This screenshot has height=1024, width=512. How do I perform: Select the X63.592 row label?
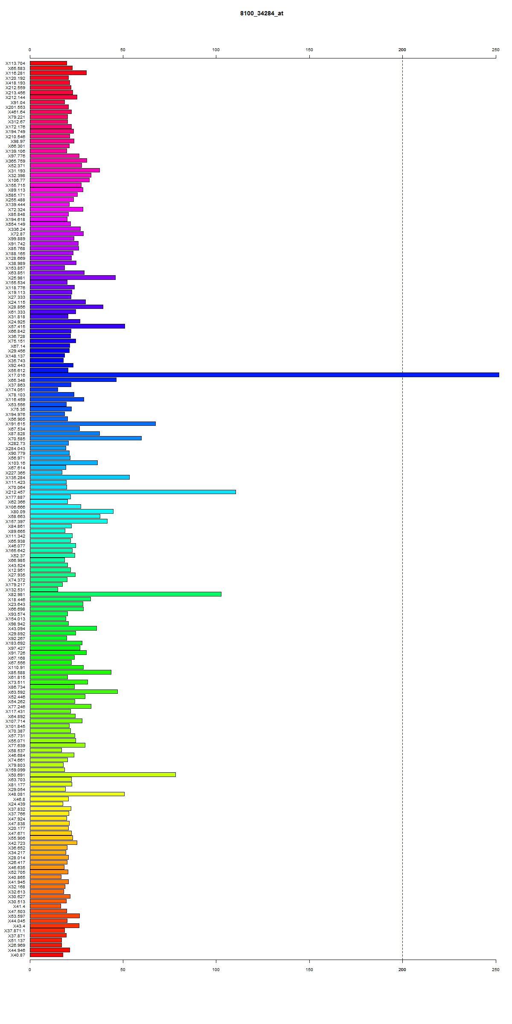point(17,692)
